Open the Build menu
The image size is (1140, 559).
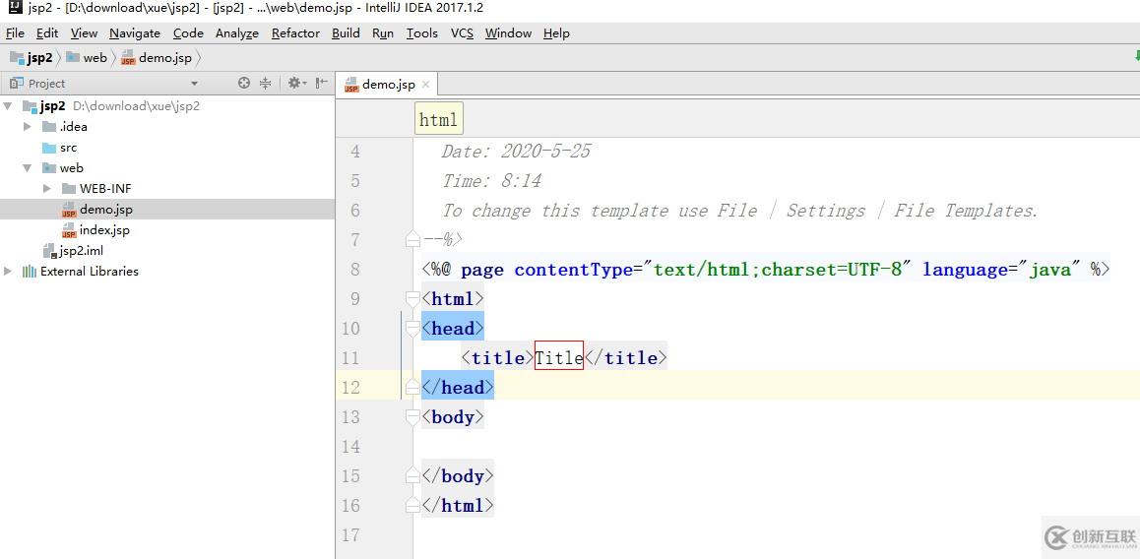click(x=347, y=33)
